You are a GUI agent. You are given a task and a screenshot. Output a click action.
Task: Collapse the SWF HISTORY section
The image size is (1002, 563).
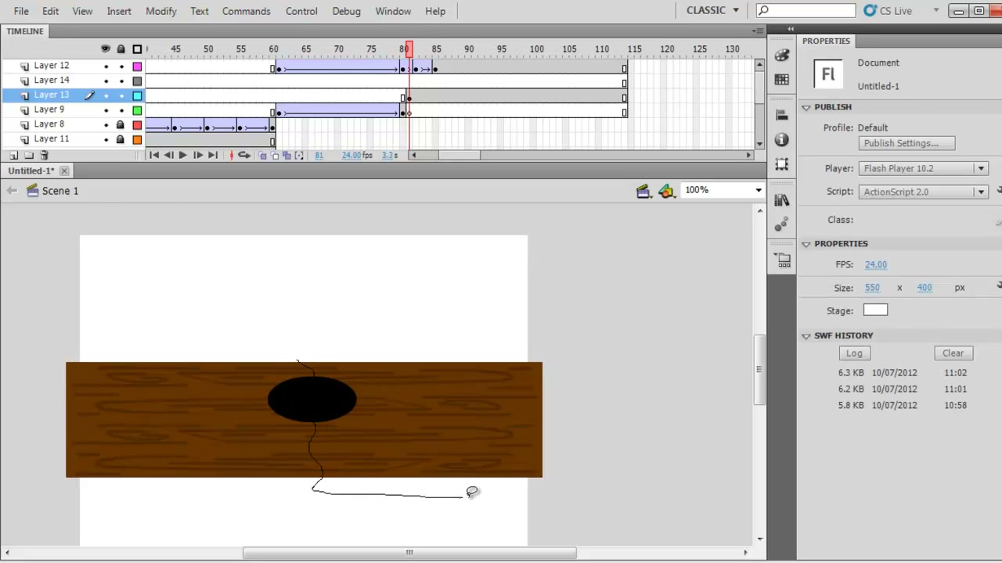click(x=806, y=335)
